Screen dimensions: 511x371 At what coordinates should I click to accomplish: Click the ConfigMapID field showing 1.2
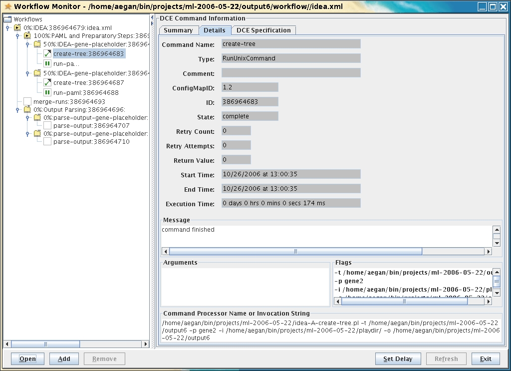(x=250, y=87)
